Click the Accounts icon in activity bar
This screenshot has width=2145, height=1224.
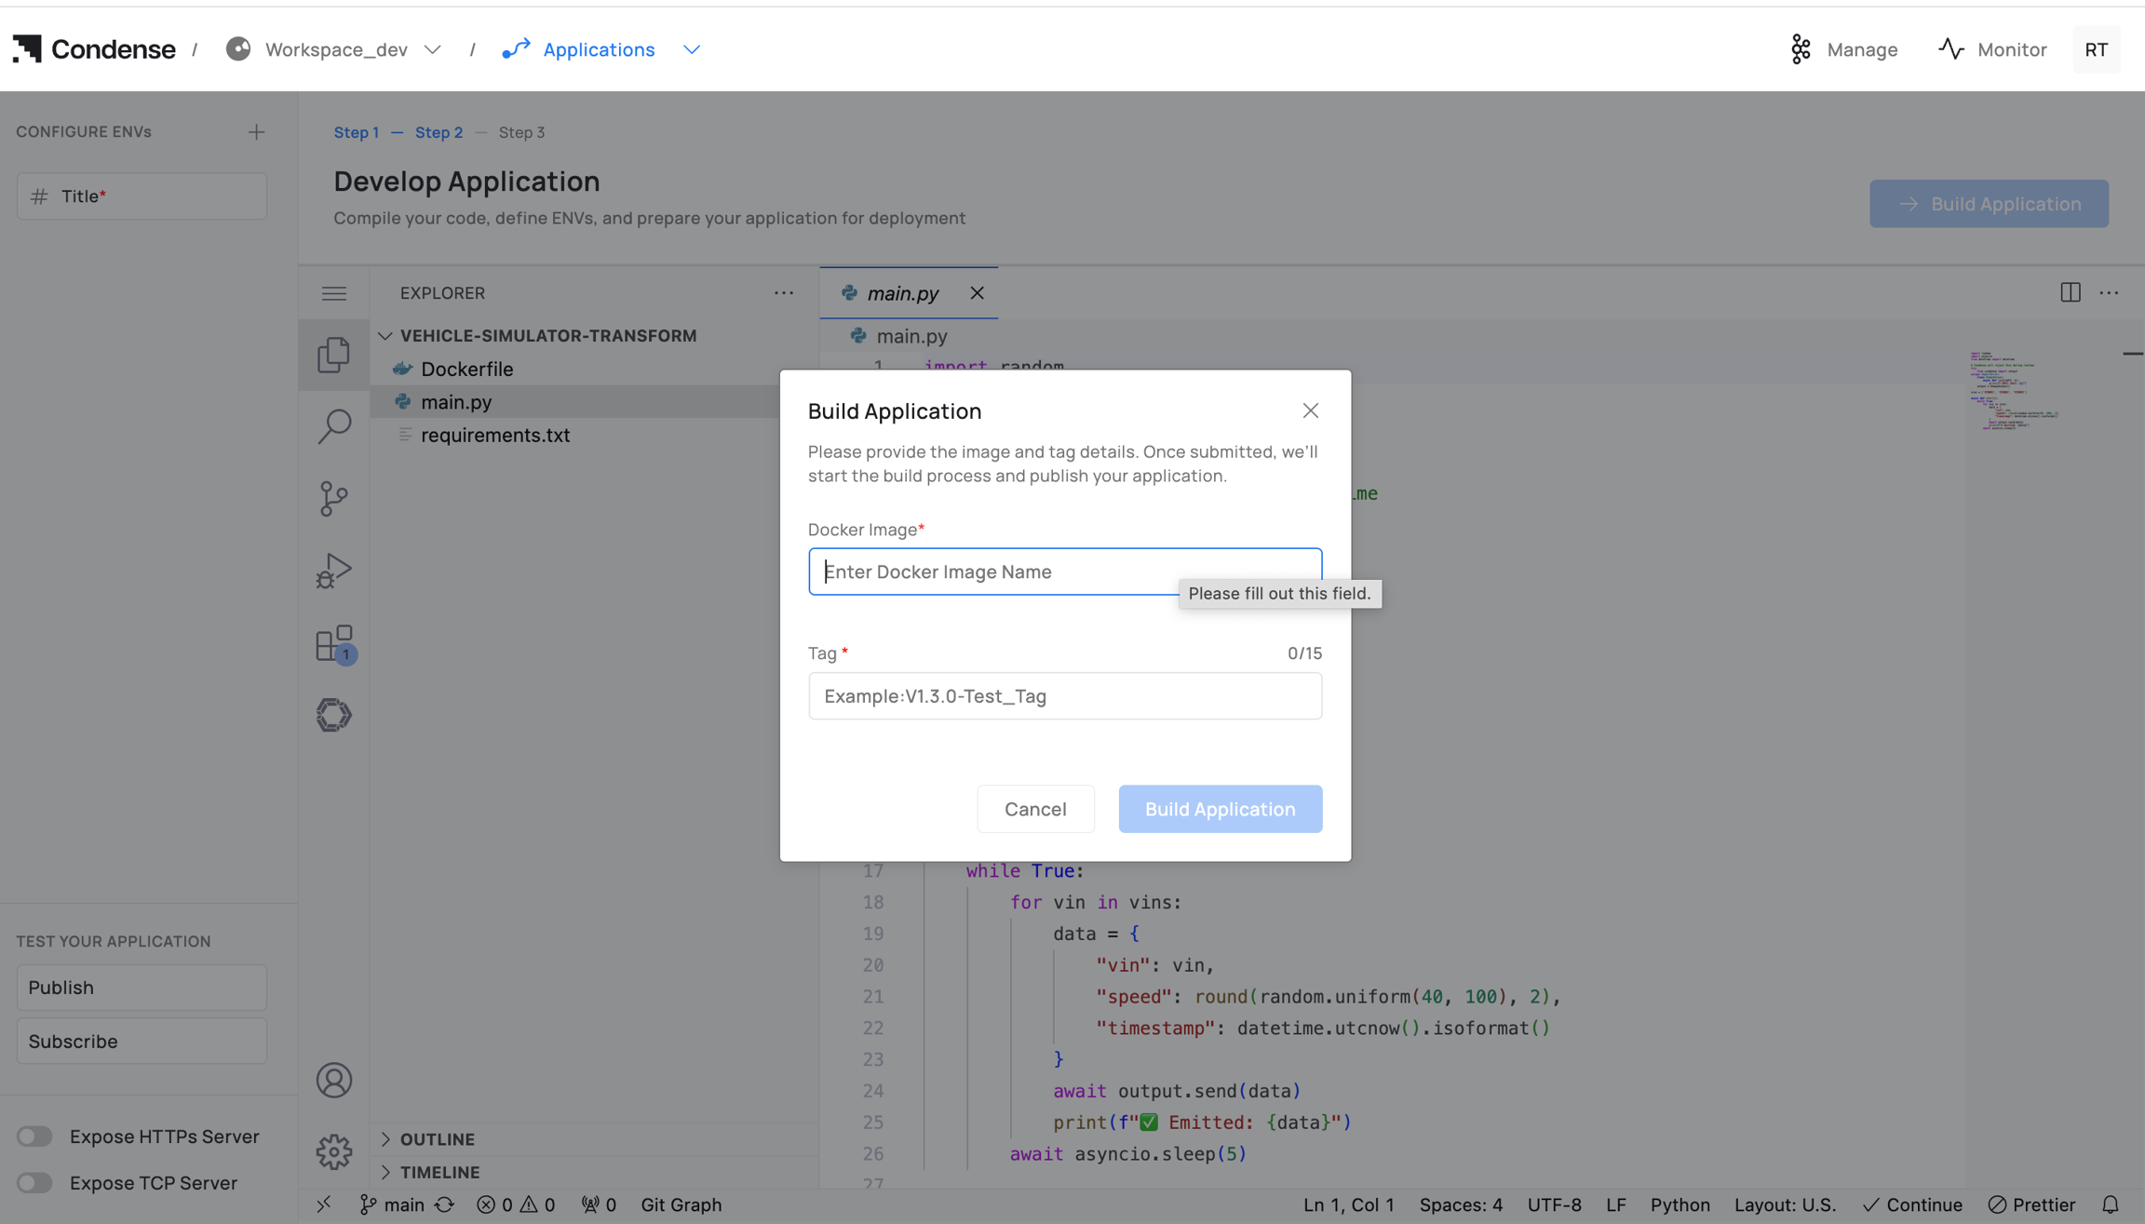click(333, 1080)
